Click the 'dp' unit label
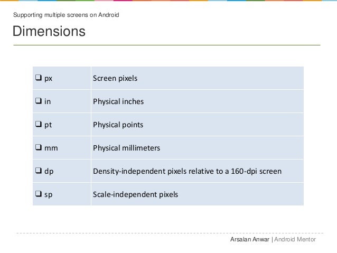The width and height of the screenshot is (337, 253). point(49,172)
